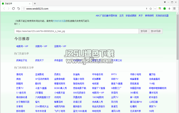Open the 爆米花网 link
The image size is (179, 113).
153,93
